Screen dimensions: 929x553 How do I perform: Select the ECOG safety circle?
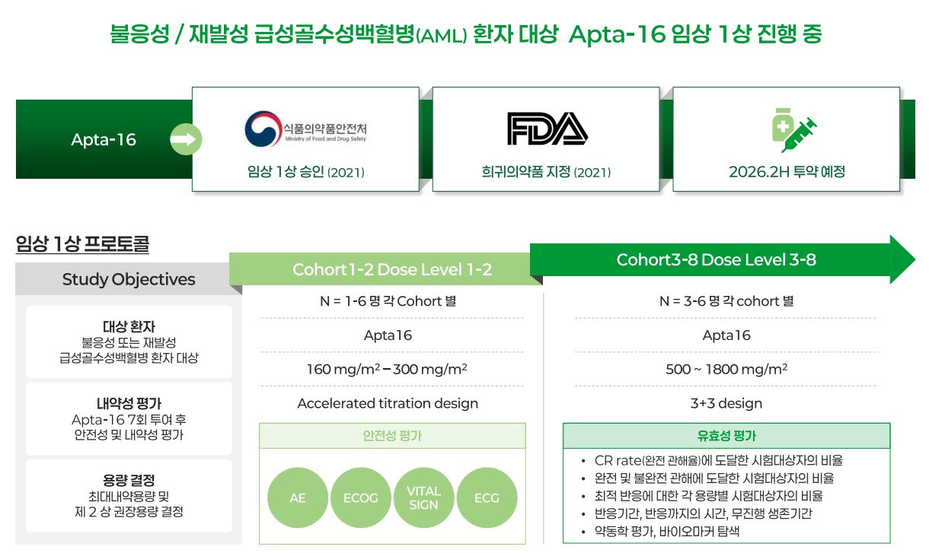(361, 498)
